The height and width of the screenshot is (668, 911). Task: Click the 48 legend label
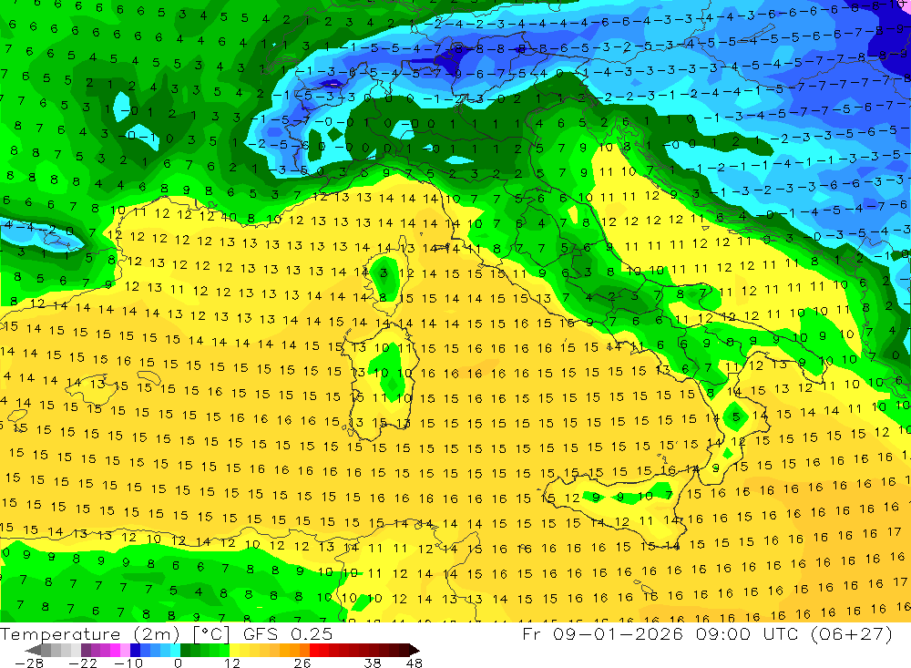(415, 663)
